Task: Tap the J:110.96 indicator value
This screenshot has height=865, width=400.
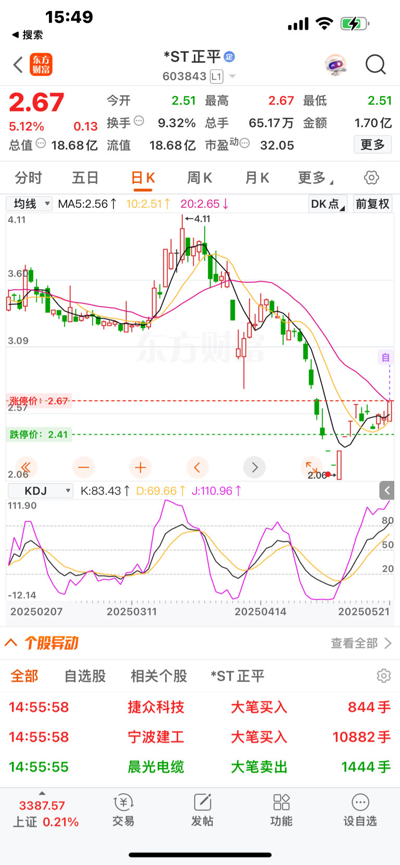Action: click(x=217, y=491)
